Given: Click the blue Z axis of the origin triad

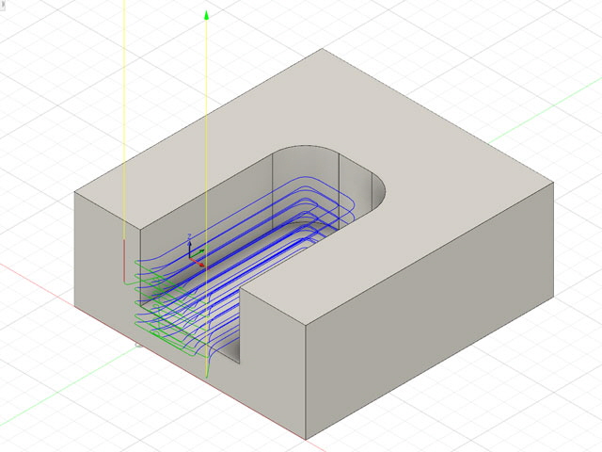Looking at the screenshot, I should (190, 245).
